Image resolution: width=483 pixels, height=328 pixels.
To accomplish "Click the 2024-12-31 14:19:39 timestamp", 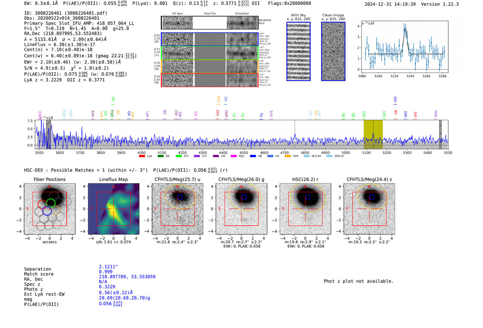I will 390,4.
